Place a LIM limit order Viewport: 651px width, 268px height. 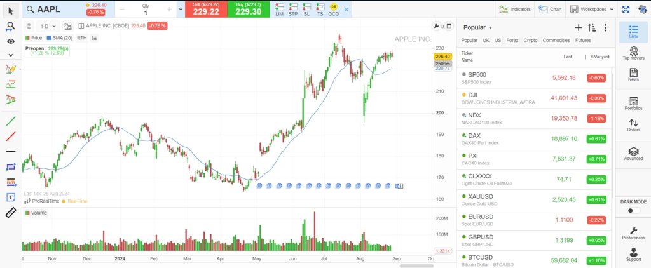click(x=280, y=10)
